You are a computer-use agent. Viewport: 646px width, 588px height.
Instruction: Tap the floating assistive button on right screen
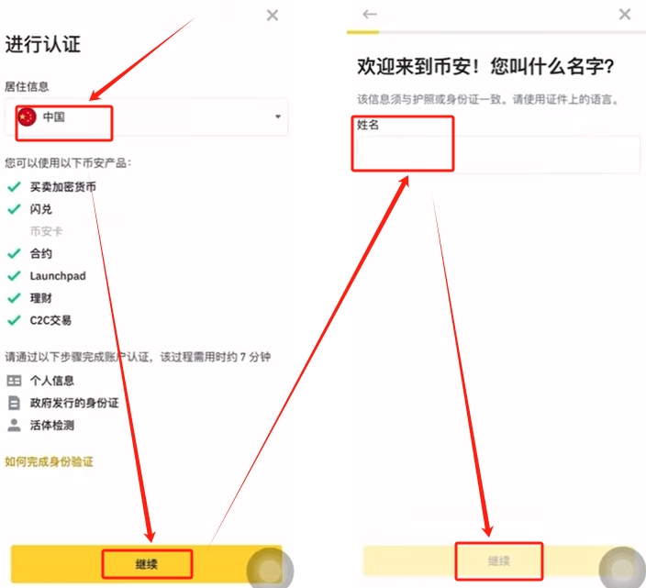coord(622,568)
